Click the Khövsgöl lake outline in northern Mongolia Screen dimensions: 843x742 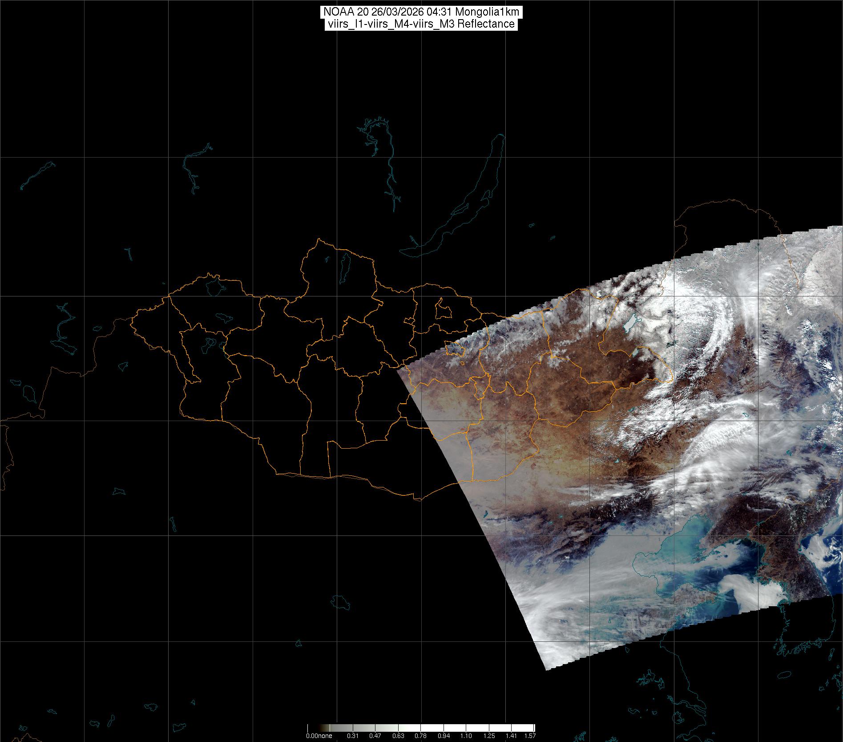[345, 265]
